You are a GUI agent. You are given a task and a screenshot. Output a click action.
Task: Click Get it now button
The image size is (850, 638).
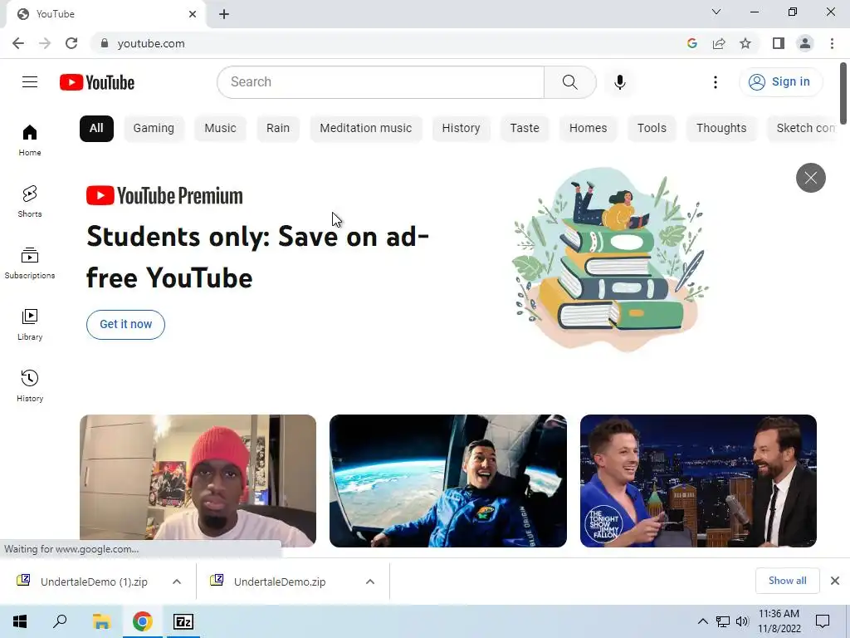126,325
